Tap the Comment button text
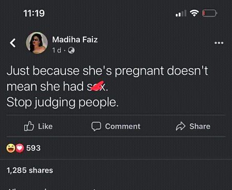Viewport: 232px width, 190px height. pyautogui.click(x=123, y=126)
